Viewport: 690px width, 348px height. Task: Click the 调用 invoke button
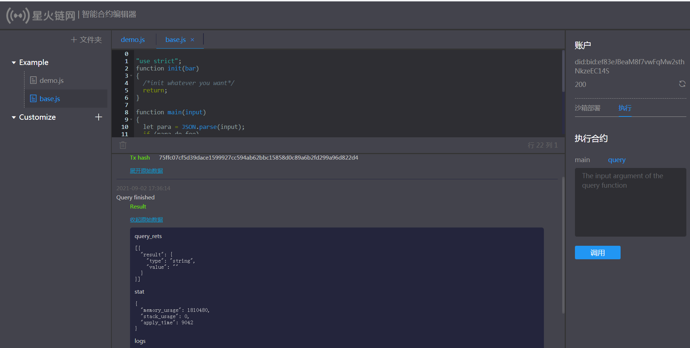click(598, 253)
